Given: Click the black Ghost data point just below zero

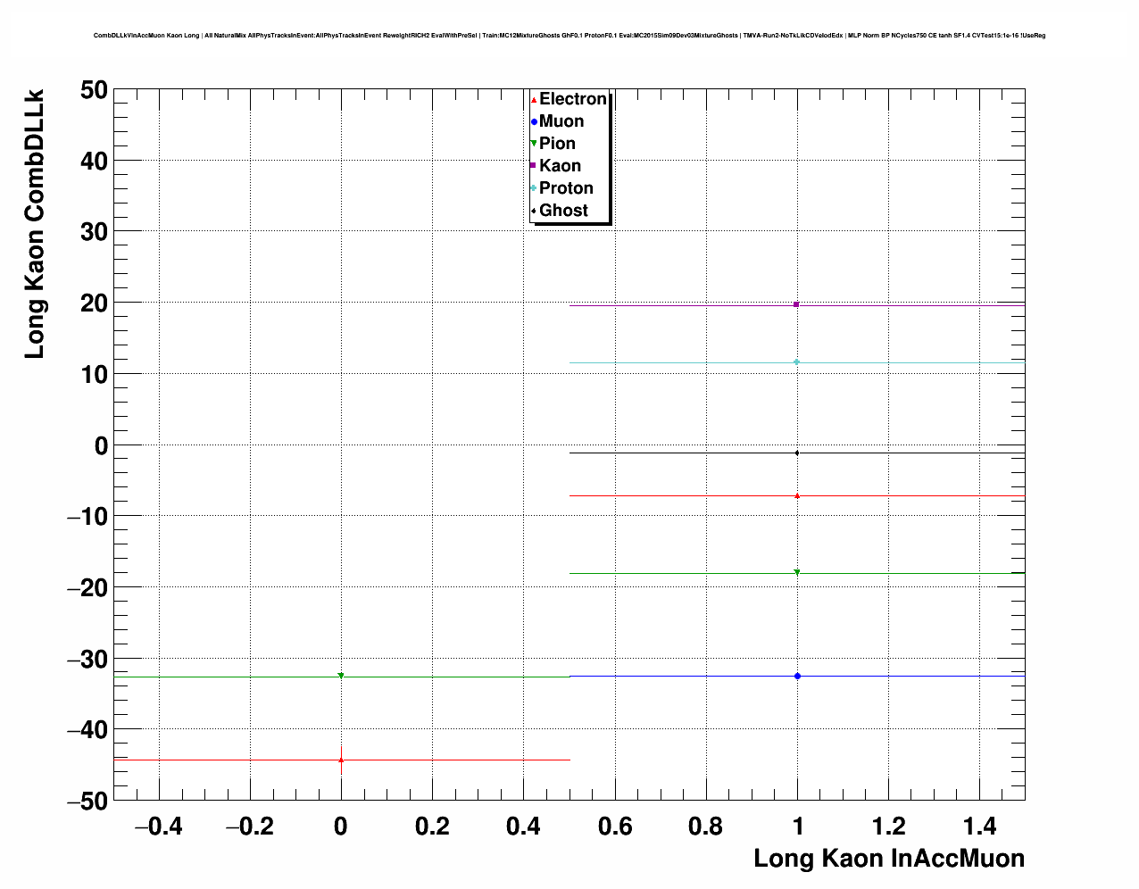Looking at the screenshot, I should click(x=797, y=453).
